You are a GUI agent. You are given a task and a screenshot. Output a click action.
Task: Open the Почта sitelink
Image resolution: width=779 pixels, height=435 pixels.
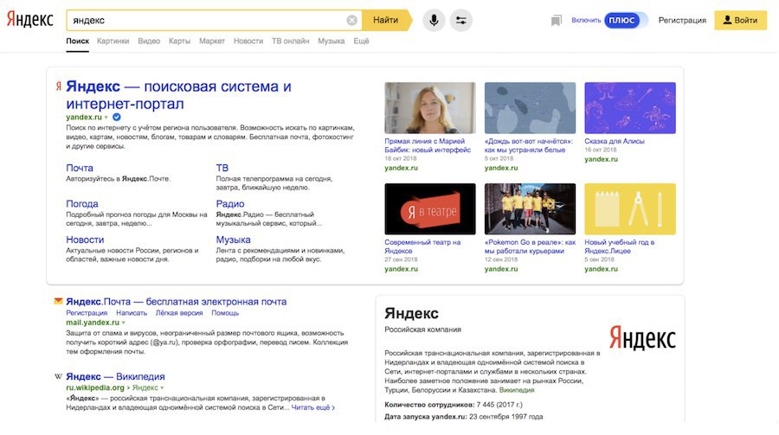(80, 168)
